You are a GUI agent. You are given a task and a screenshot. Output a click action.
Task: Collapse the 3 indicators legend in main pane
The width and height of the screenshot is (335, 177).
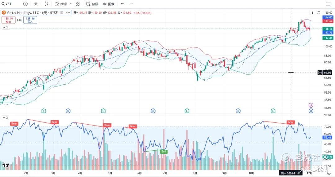click(x=5, y=27)
